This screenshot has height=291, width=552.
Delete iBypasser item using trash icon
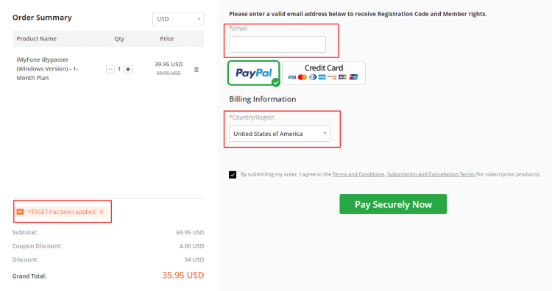197,69
